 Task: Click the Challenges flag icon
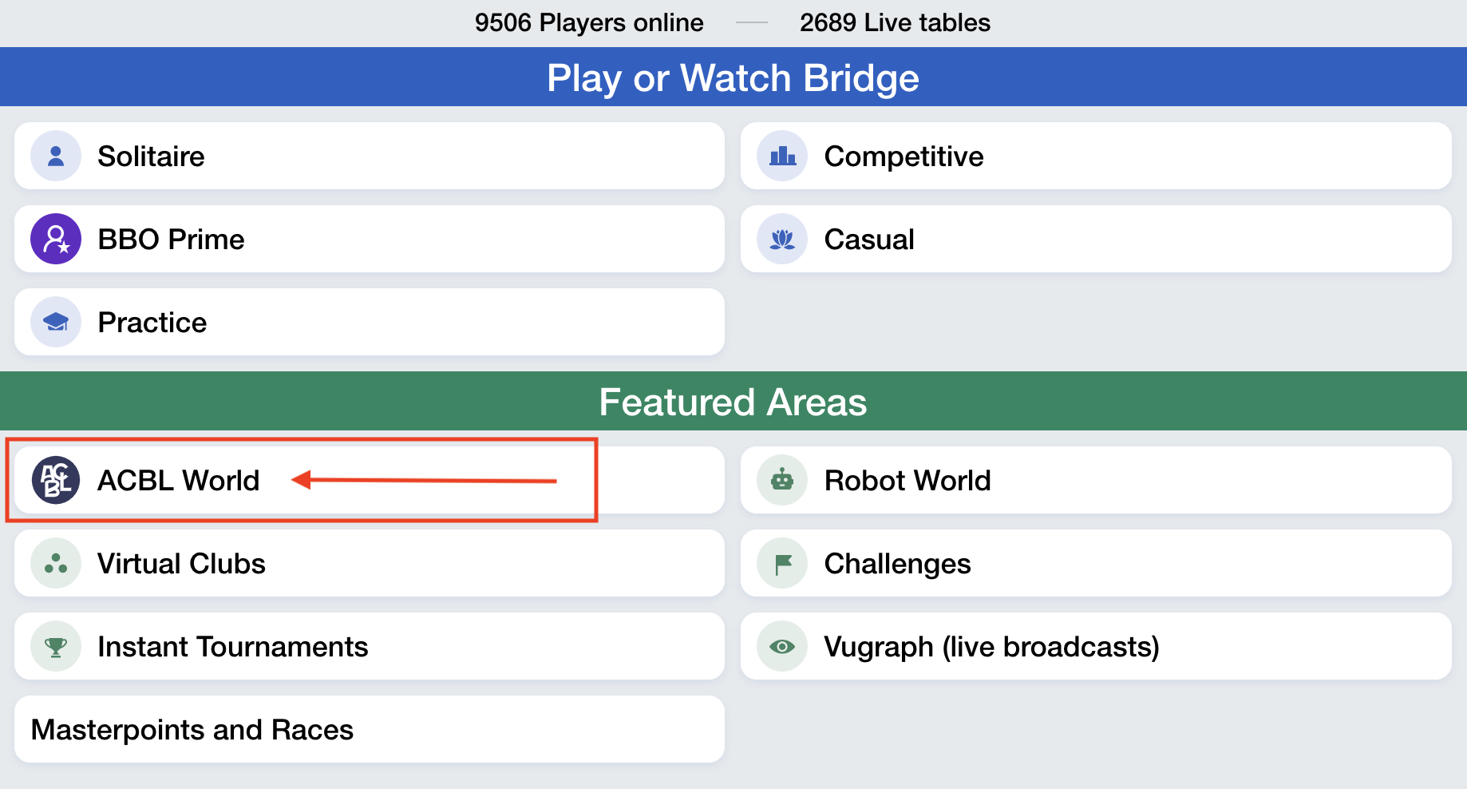(x=781, y=563)
